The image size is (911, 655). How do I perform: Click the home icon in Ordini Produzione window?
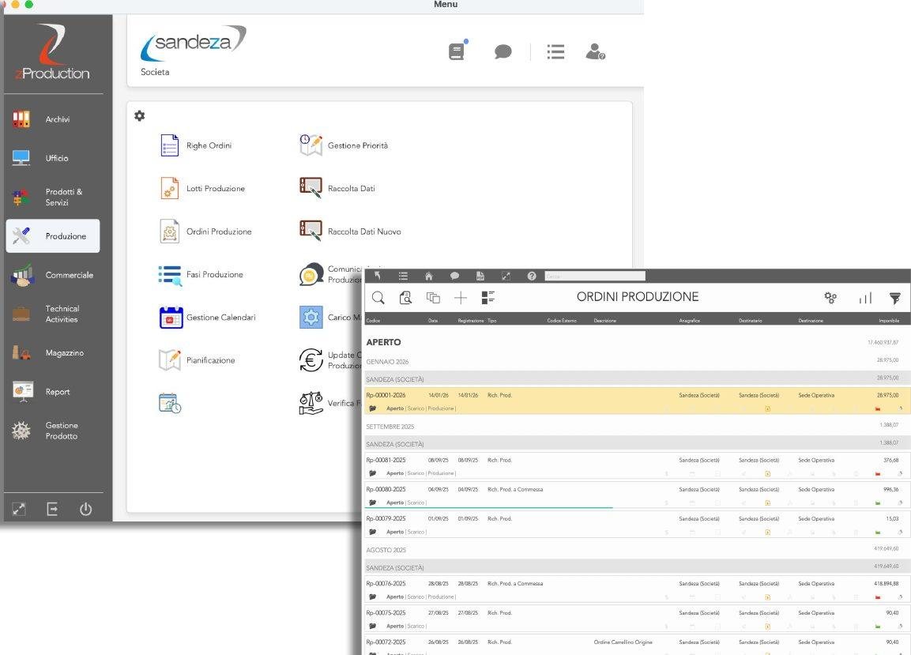(x=429, y=276)
